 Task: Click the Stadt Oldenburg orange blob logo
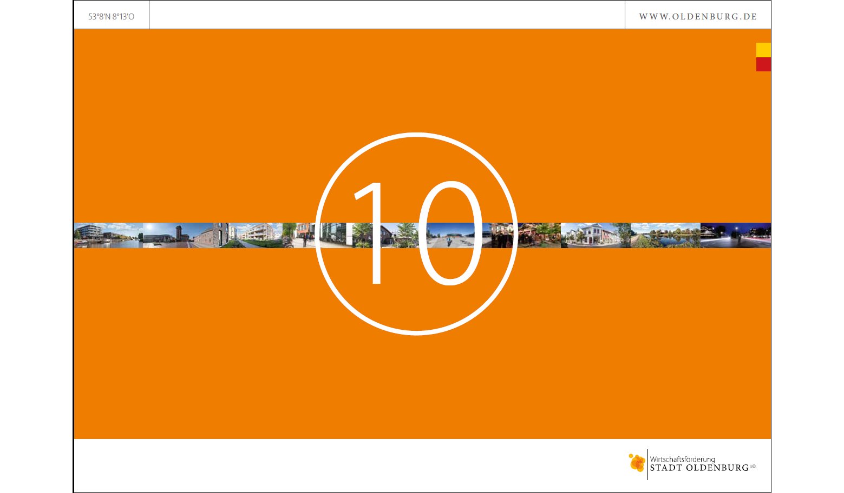637,463
